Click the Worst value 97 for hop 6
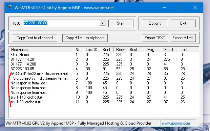 [x=166, y=78]
